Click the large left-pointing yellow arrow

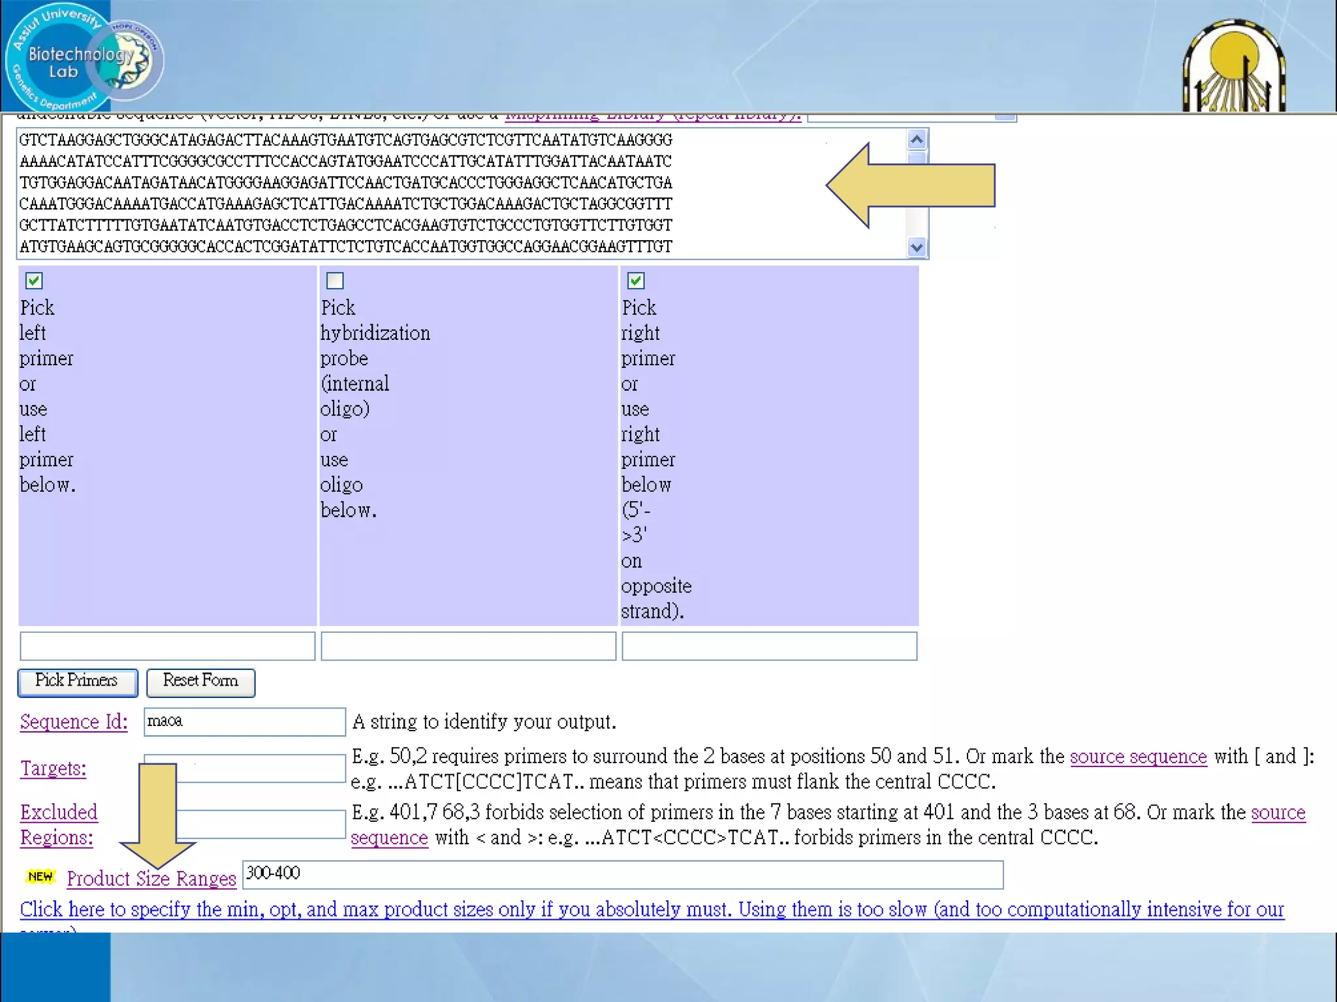(911, 185)
